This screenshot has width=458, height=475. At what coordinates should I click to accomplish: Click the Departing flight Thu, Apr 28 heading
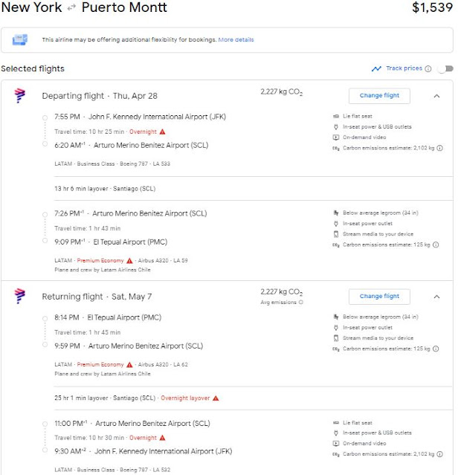tap(100, 96)
